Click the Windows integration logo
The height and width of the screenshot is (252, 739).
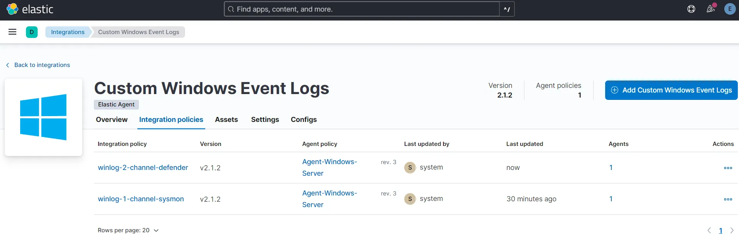pyautogui.click(x=43, y=117)
